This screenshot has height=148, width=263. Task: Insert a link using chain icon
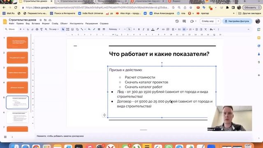click(x=163, y=29)
